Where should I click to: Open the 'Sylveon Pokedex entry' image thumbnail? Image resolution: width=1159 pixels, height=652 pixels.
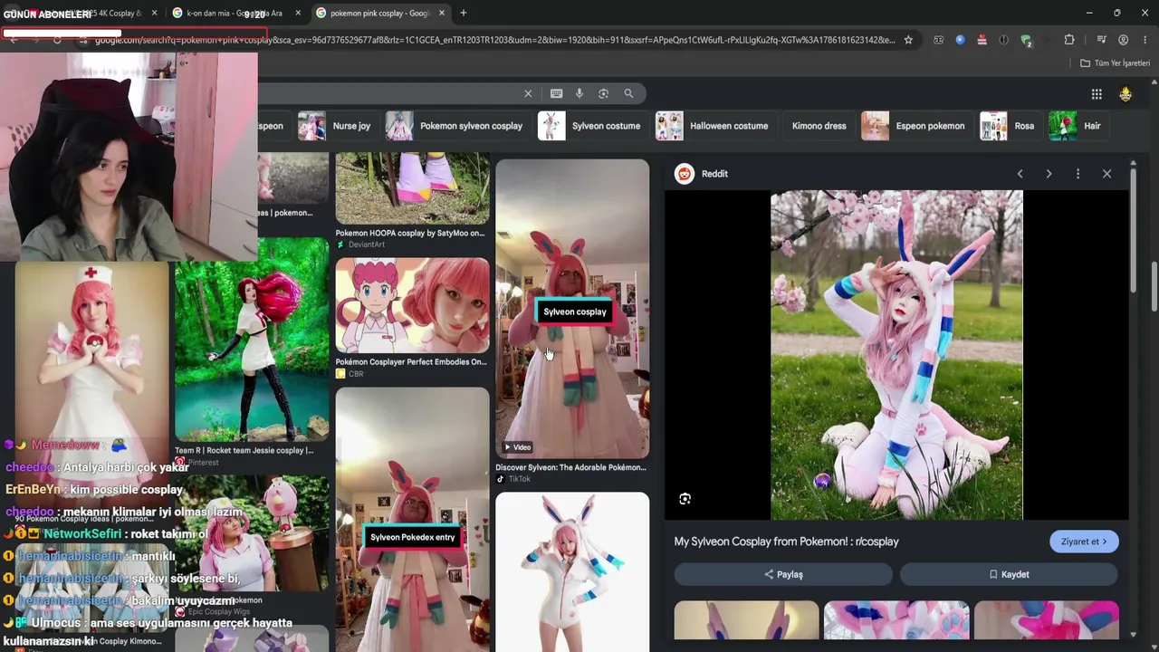tap(413, 520)
